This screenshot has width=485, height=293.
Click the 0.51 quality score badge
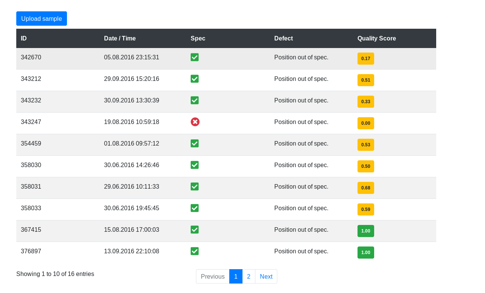tap(366, 80)
